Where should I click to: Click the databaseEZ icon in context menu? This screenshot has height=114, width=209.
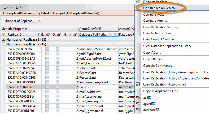[138, 109]
